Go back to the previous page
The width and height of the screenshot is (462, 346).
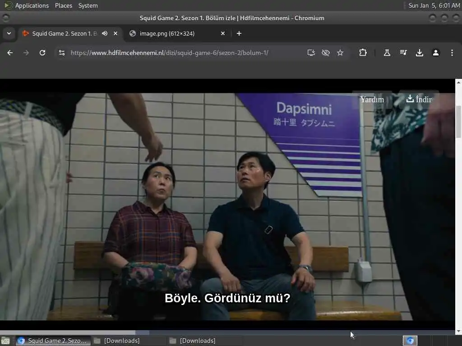(x=10, y=53)
